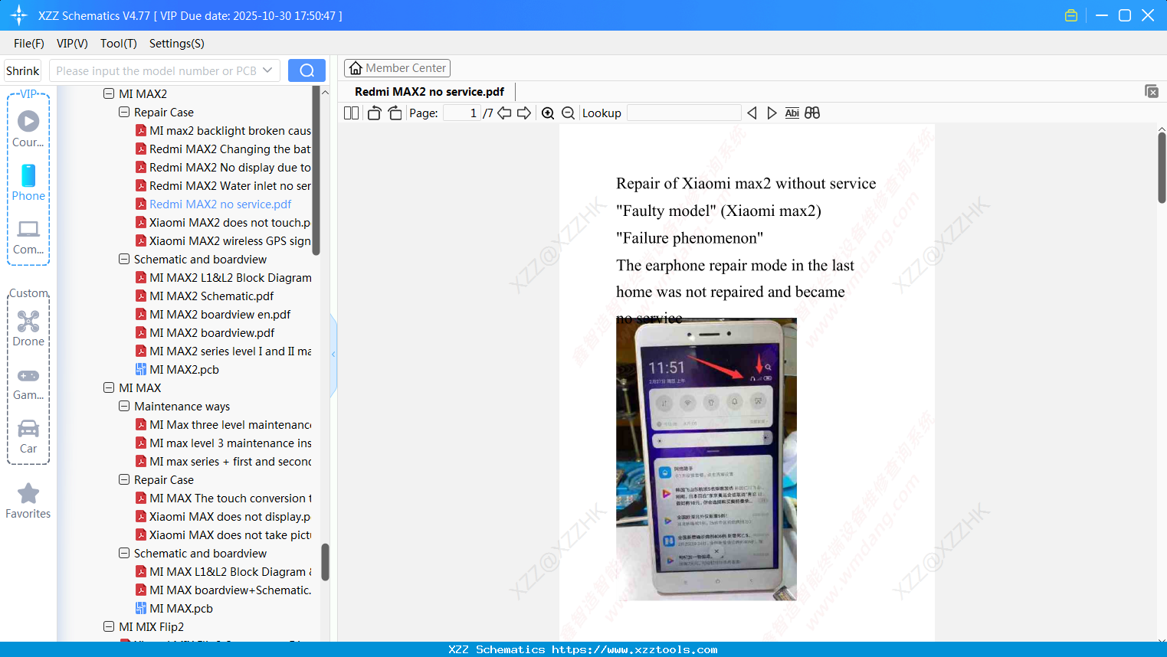This screenshot has width=1167, height=657.
Task: Toggle the Abl text selection tool
Action: click(792, 113)
